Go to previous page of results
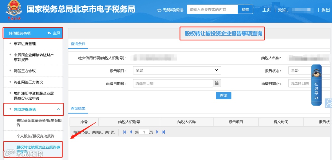332x160 pixels. (131, 132)
